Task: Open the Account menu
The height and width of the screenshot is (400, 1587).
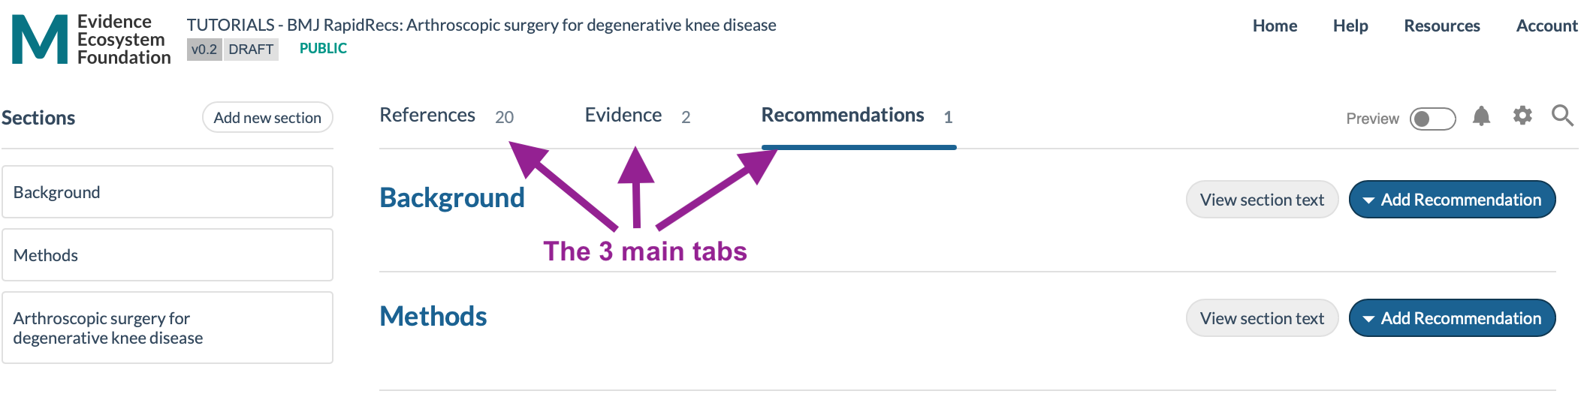Action: (x=1547, y=26)
